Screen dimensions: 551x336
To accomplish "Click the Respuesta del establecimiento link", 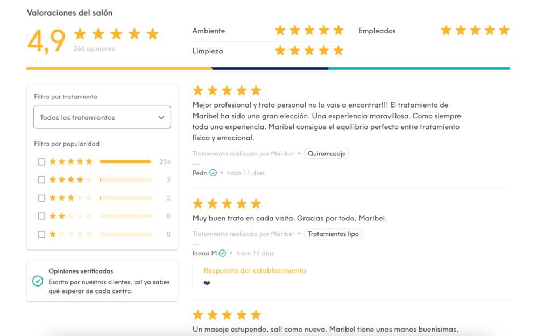I will click(x=255, y=271).
